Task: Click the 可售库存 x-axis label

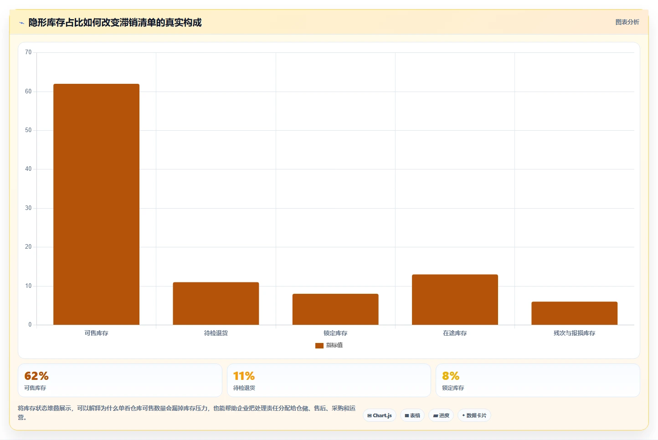Action: point(96,333)
